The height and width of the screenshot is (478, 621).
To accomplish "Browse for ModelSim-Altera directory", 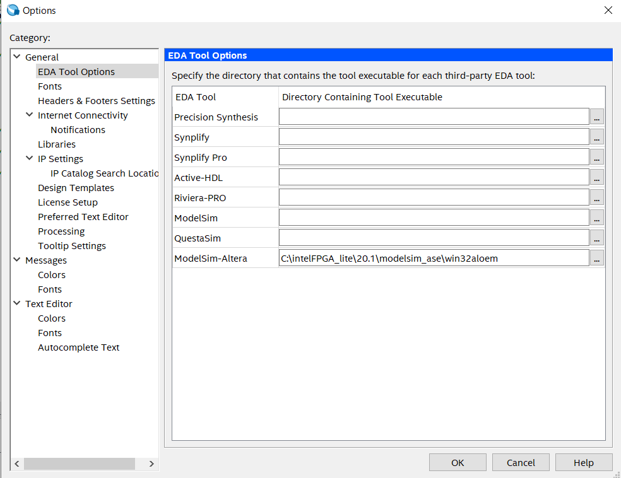I will pyautogui.click(x=597, y=258).
